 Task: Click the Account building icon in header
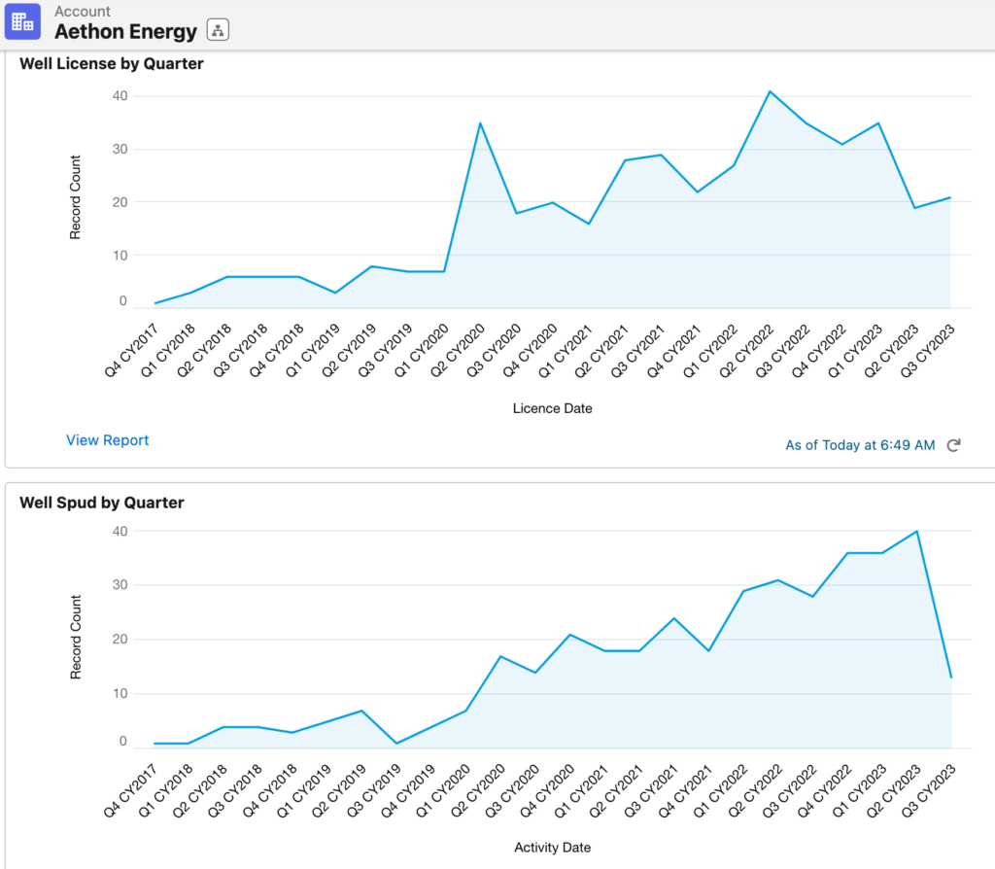22,21
